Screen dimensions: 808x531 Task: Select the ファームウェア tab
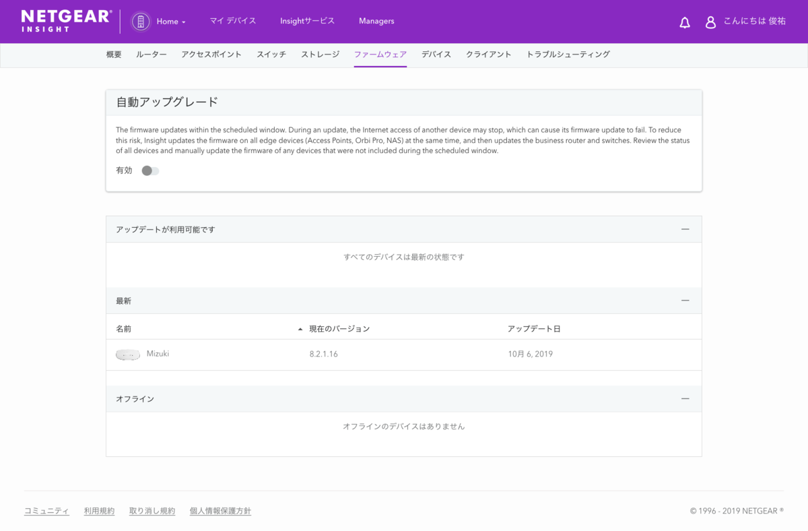[380, 55]
